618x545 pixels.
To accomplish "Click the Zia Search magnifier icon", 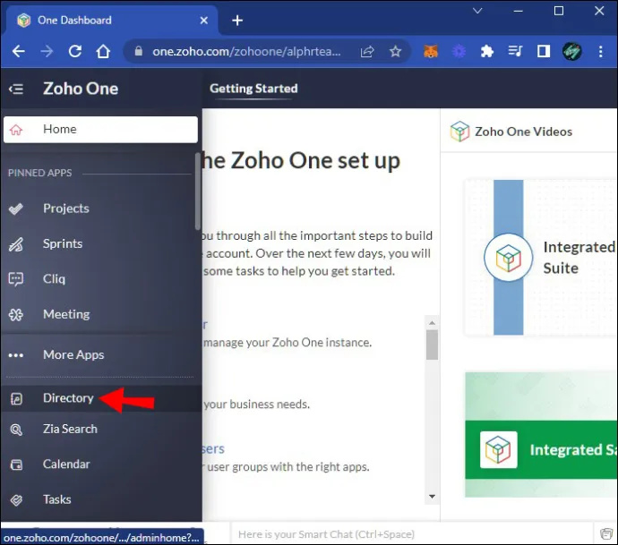I will click(16, 430).
